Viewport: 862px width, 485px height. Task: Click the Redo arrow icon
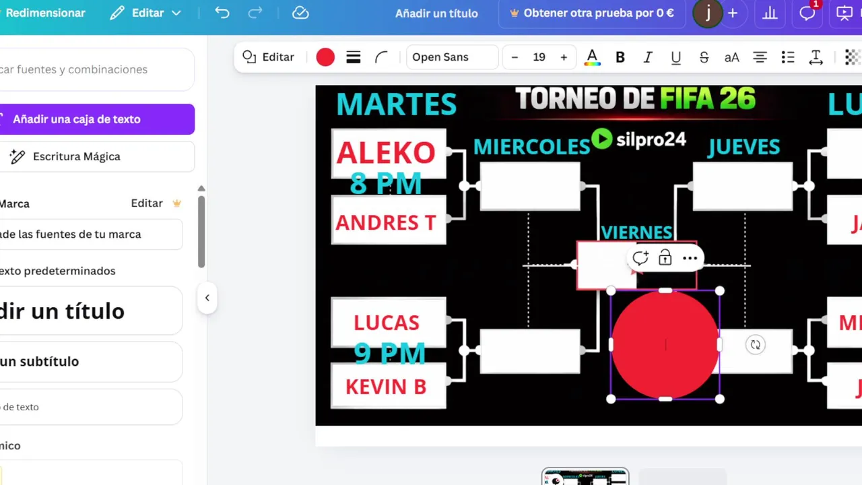click(255, 13)
